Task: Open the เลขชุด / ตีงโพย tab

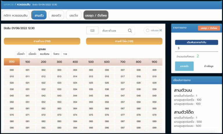Action: 96,15
